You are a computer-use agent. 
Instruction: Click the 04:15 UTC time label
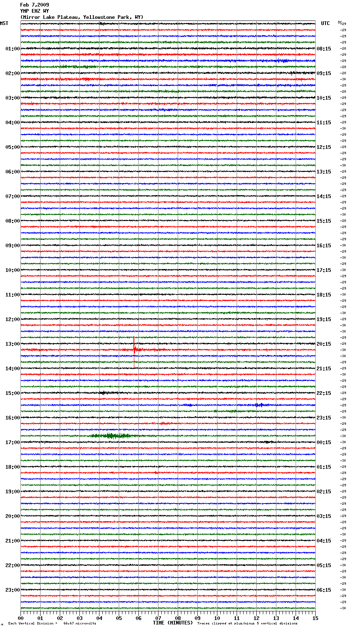point(324,541)
